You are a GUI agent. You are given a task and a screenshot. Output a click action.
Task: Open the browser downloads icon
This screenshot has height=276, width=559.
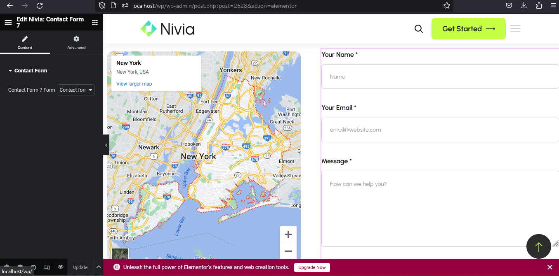coord(524,6)
